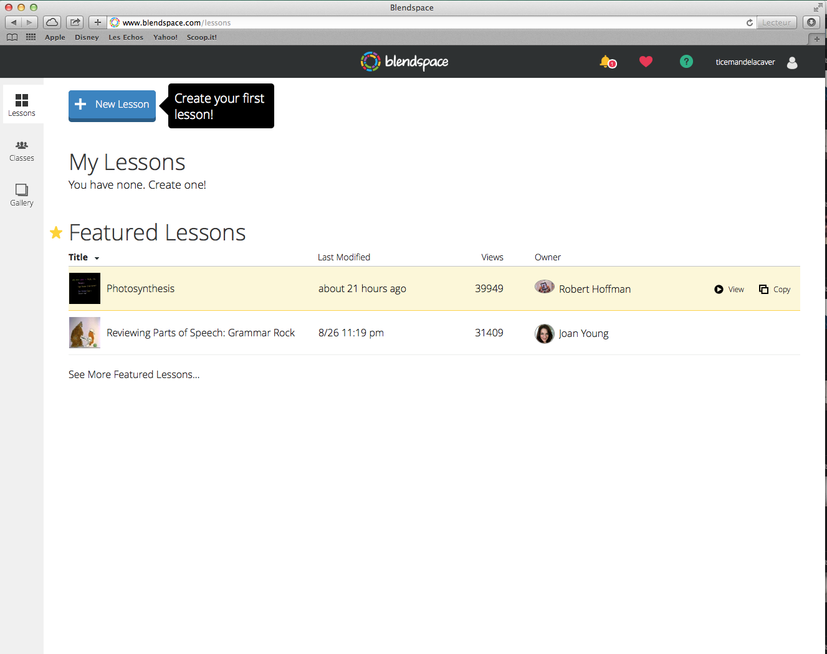Open the ticemandelacaver account menu
Viewport: 827px width, 654px height.
coord(745,62)
